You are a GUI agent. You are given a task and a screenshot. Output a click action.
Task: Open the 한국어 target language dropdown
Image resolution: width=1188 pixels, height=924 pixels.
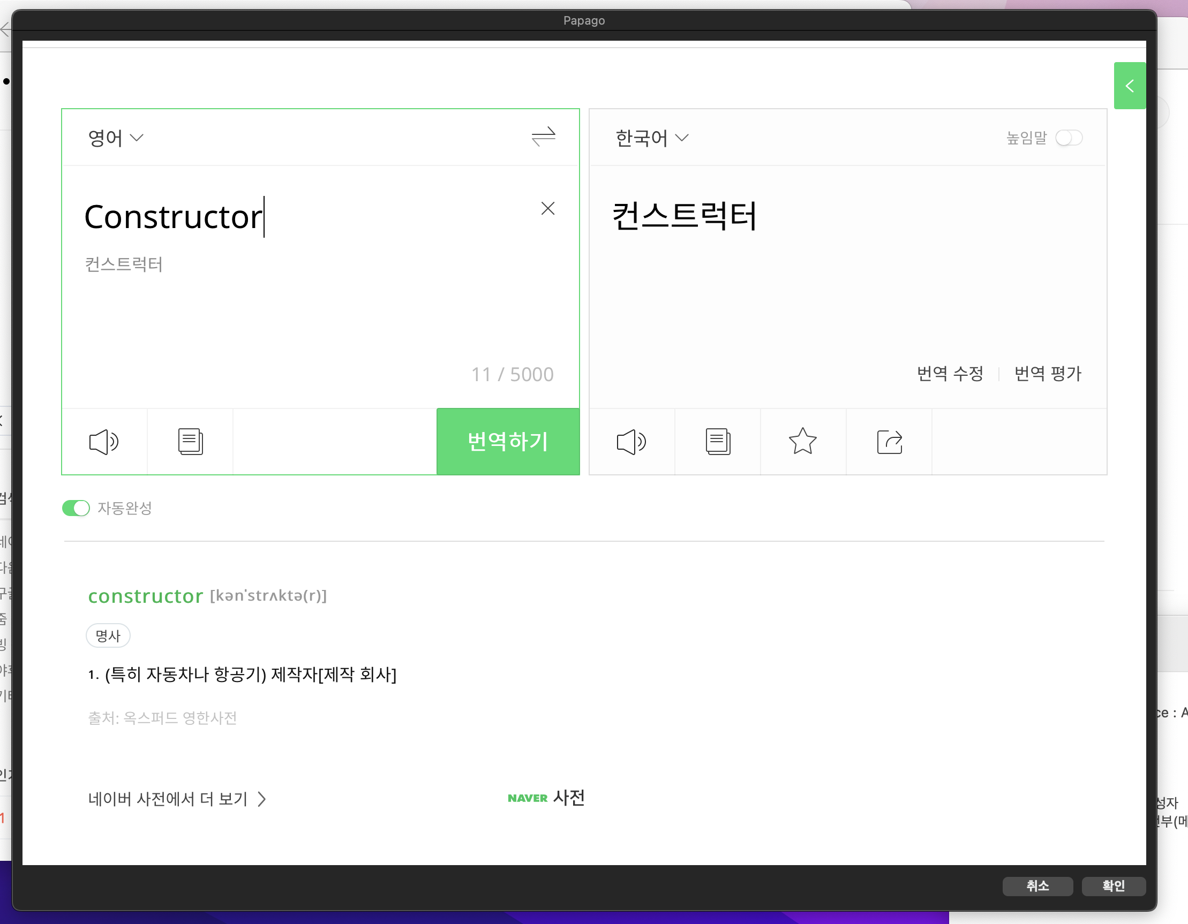click(651, 138)
